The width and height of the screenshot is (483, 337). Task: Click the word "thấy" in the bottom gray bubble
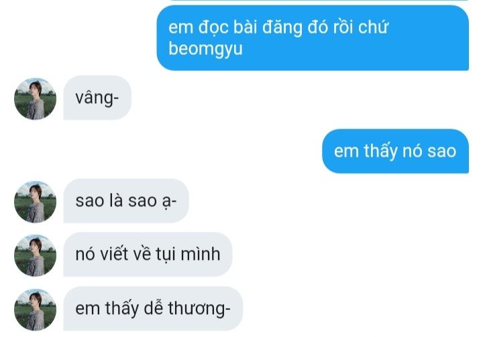[x=122, y=309]
